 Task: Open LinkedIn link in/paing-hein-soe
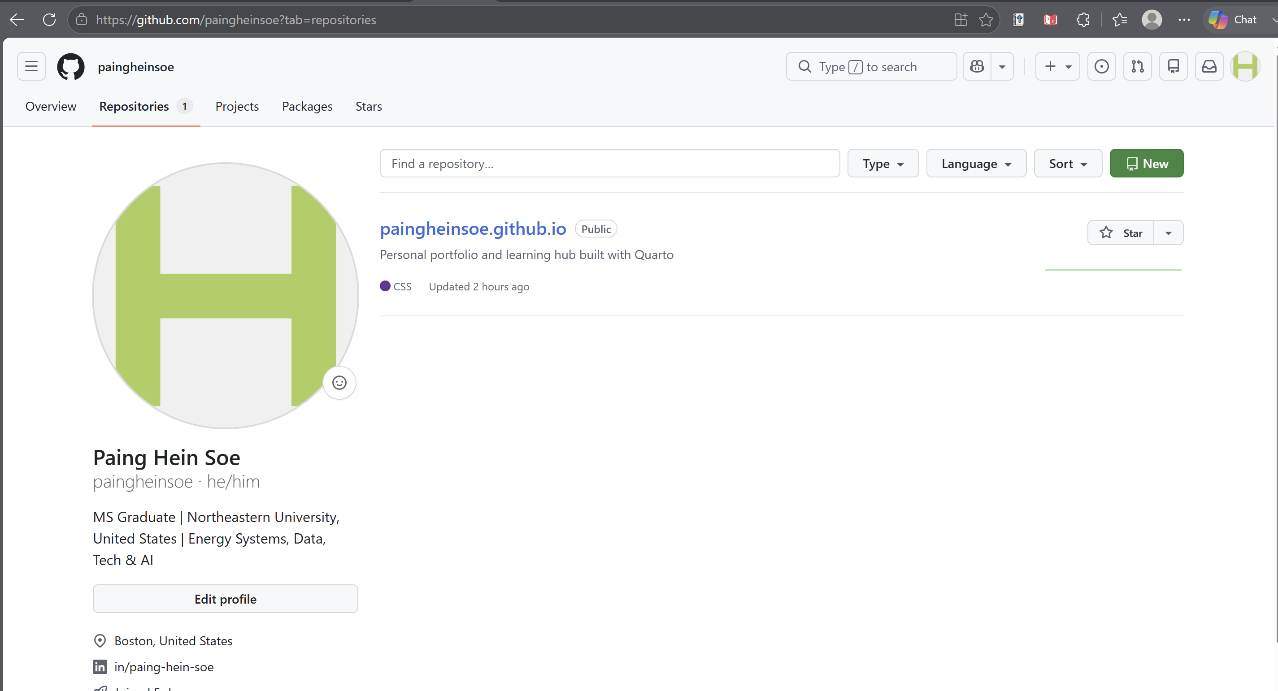click(164, 667)
